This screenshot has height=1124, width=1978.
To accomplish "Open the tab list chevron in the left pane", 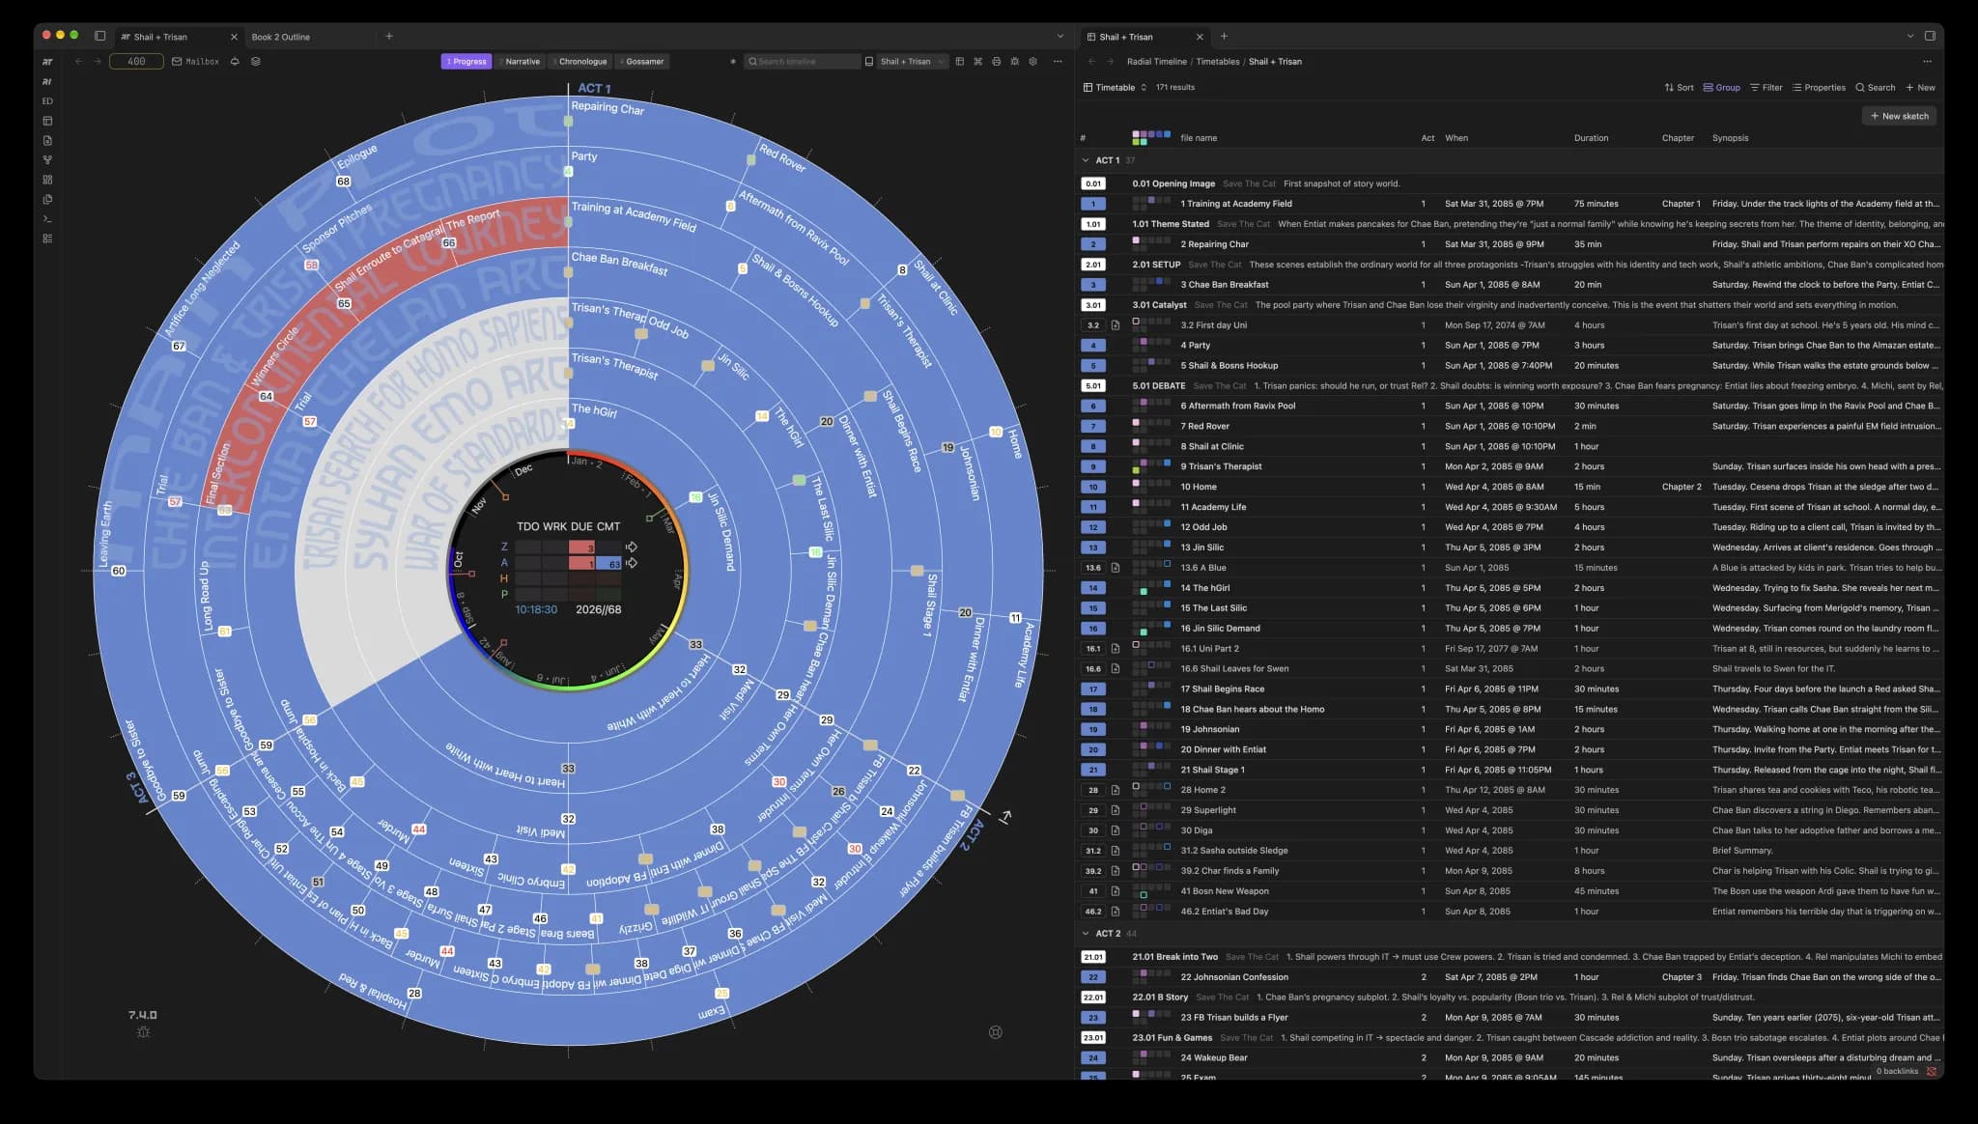I will (x=1060, y=37).
